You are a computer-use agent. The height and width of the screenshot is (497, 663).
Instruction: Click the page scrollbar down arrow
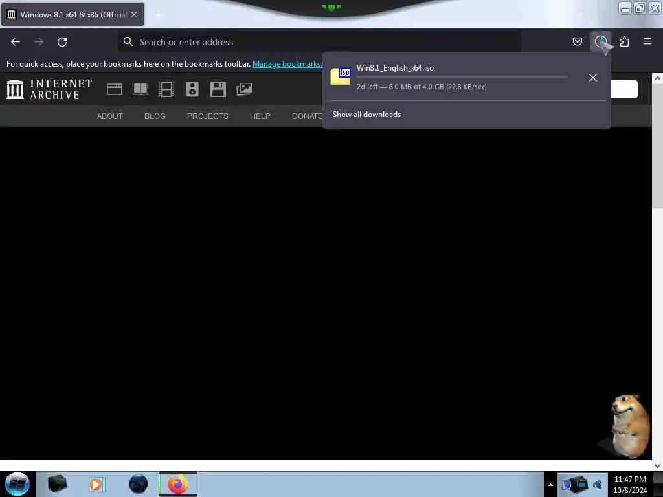(657, 465)
